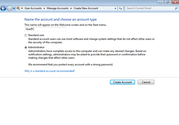Click the 'Name the account and choose an account type' heading
Screen dimensions: 179x125
click(61, 19)
